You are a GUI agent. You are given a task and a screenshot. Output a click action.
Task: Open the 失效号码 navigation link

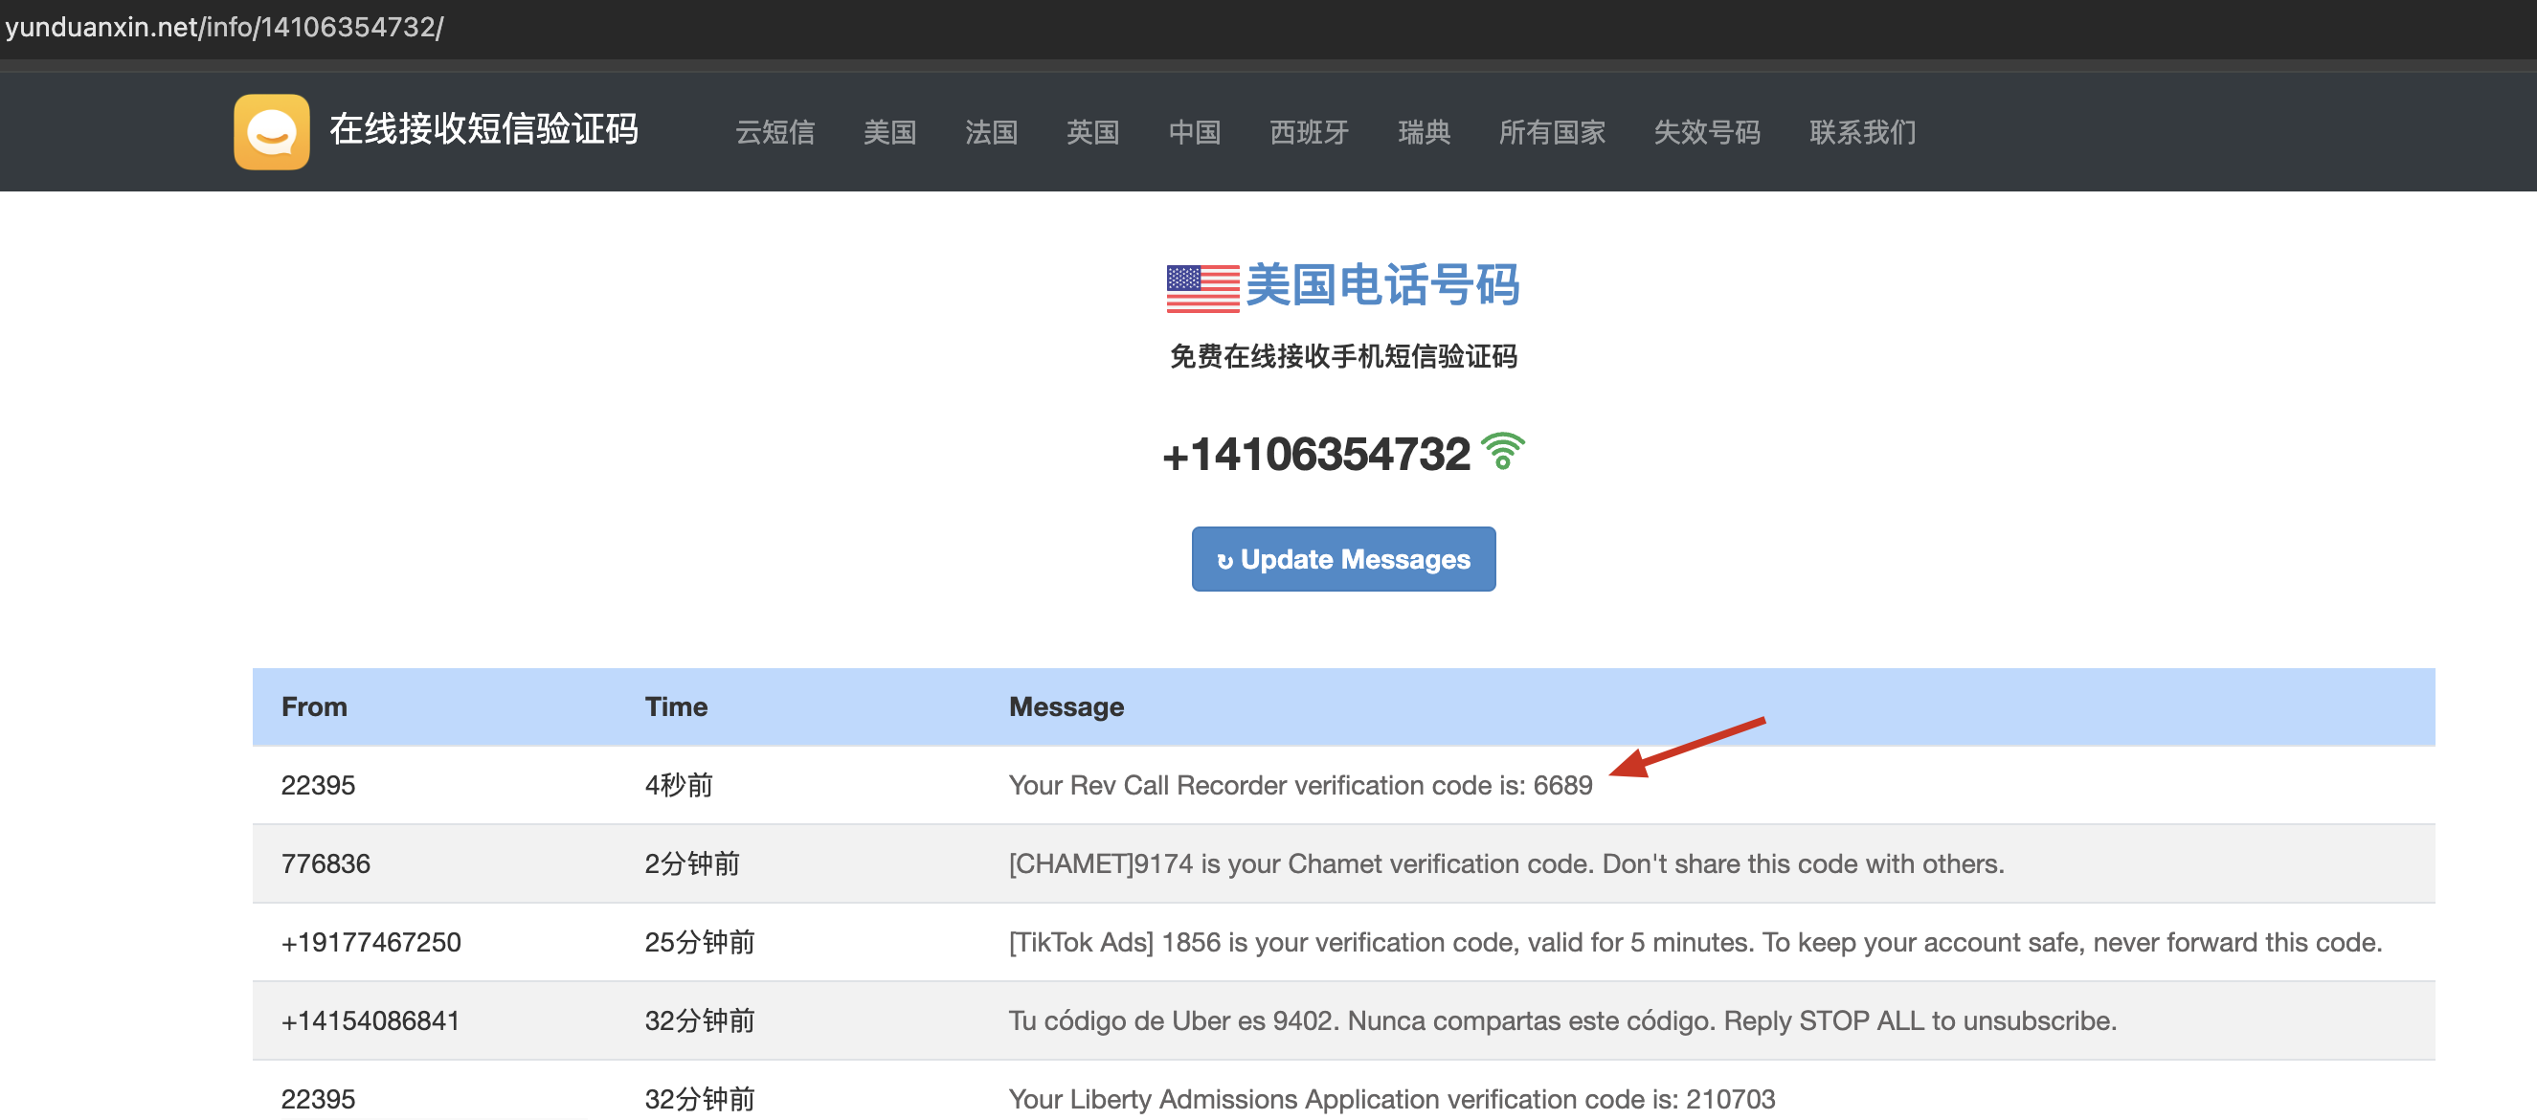tap(1707, 132)
